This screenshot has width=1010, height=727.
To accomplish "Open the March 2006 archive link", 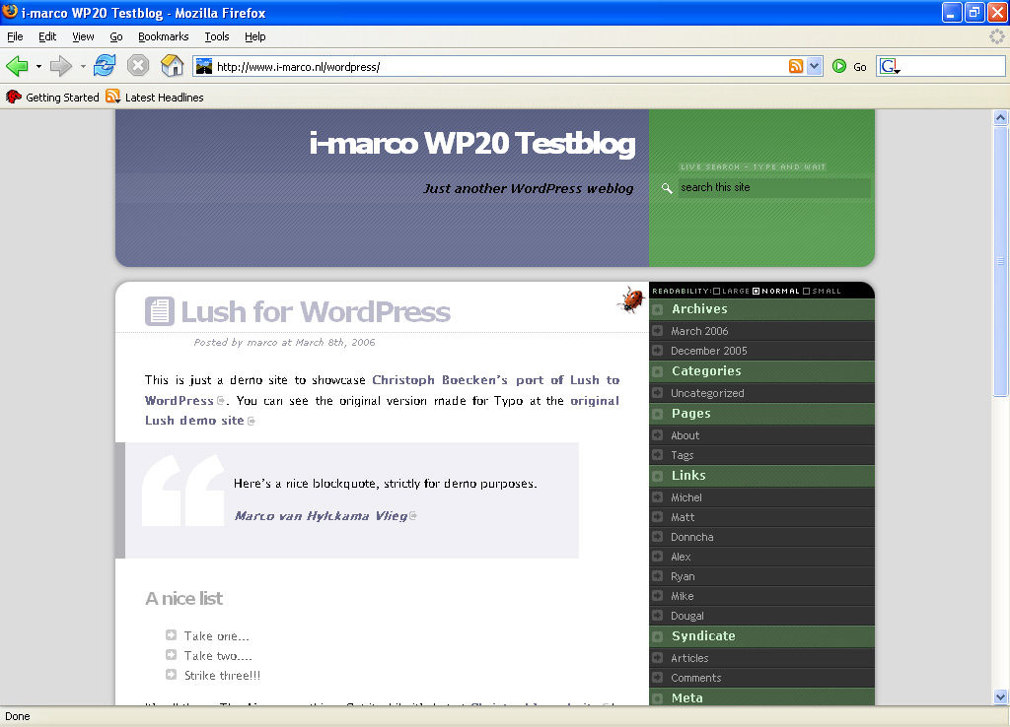I will (699, 331).
